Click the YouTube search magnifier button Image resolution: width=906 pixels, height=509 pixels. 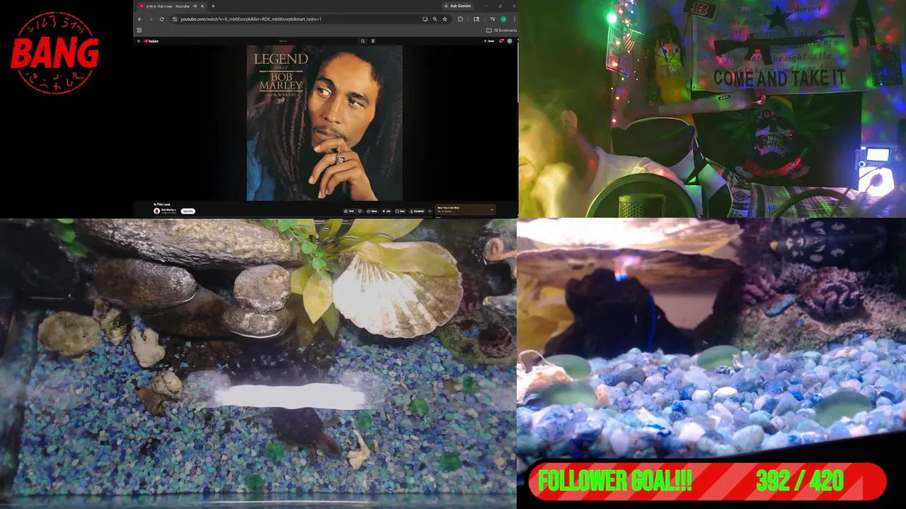click(362, 41)
